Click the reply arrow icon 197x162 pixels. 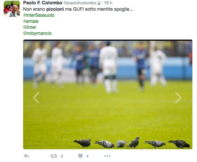tap(26, 156)
